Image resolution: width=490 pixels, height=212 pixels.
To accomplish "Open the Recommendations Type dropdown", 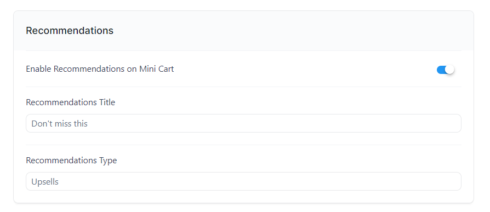I will [x=243, y=181].
